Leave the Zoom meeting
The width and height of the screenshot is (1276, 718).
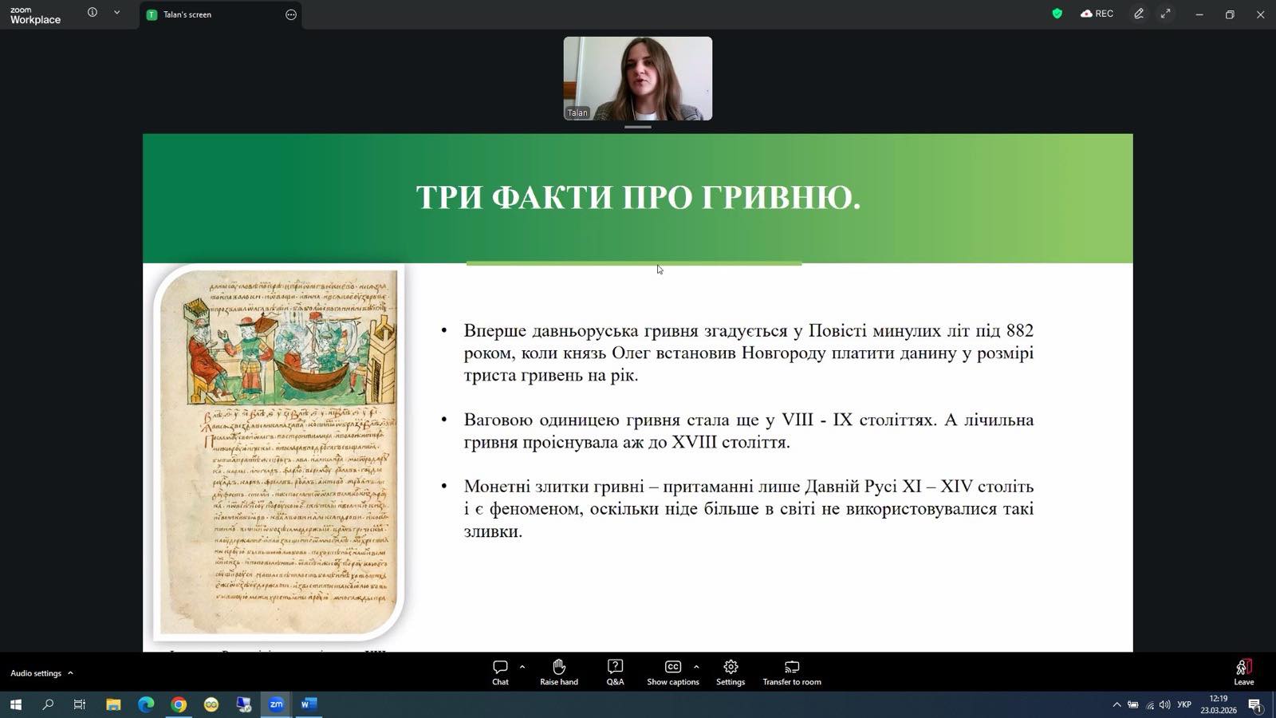tap(1243, 672)
